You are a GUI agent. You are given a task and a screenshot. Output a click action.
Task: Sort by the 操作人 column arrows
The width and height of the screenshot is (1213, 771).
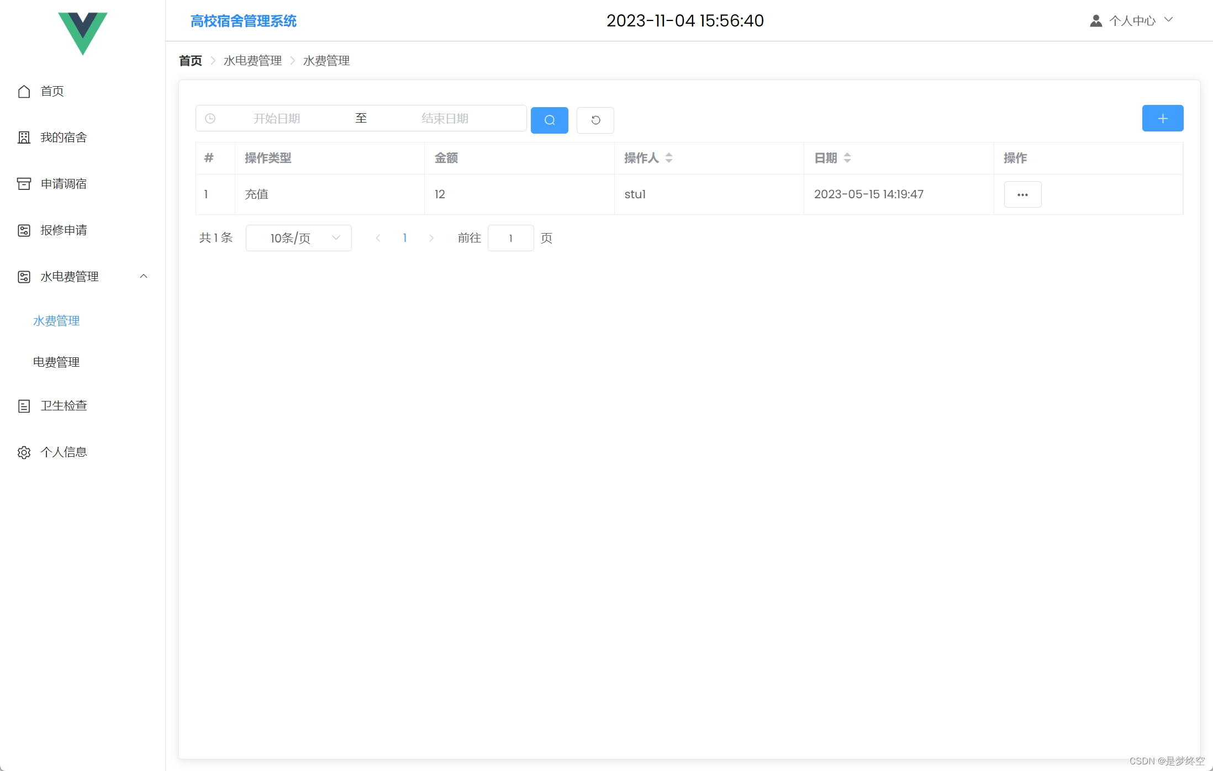[669, 158]
